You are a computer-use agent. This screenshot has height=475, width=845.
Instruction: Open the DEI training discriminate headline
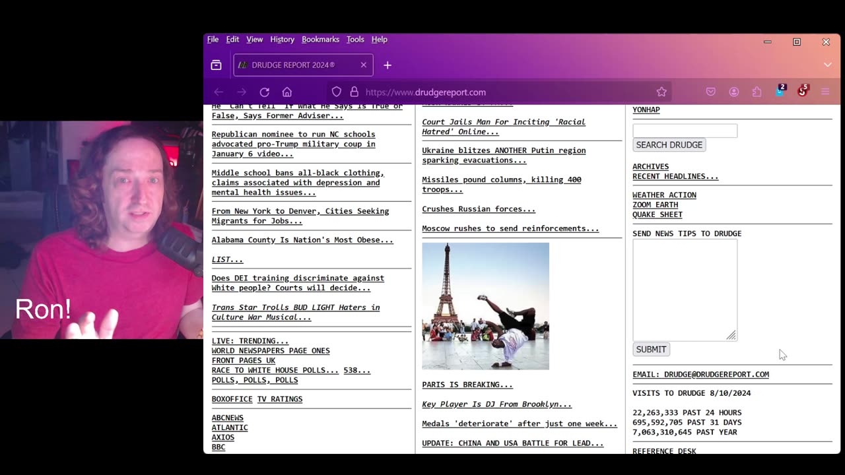point(298,283)
